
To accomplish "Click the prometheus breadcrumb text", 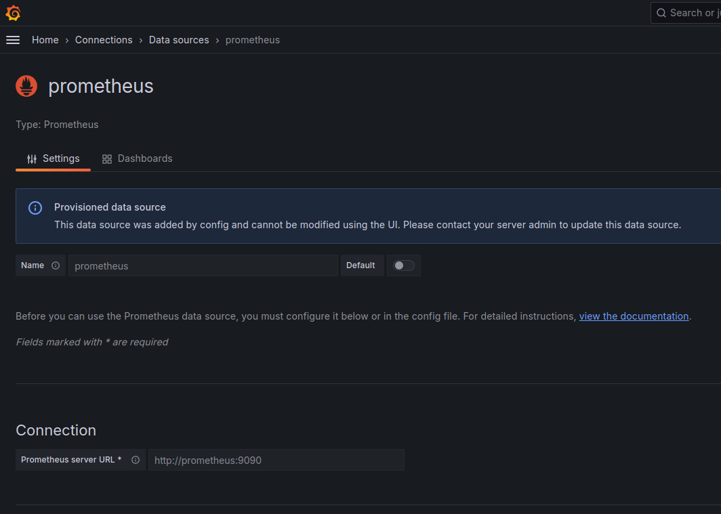I will [253, 40].
